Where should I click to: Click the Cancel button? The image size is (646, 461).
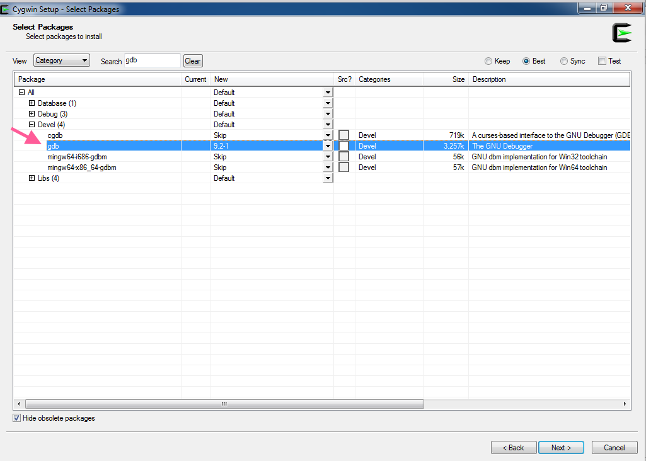[x=614, y=447]
